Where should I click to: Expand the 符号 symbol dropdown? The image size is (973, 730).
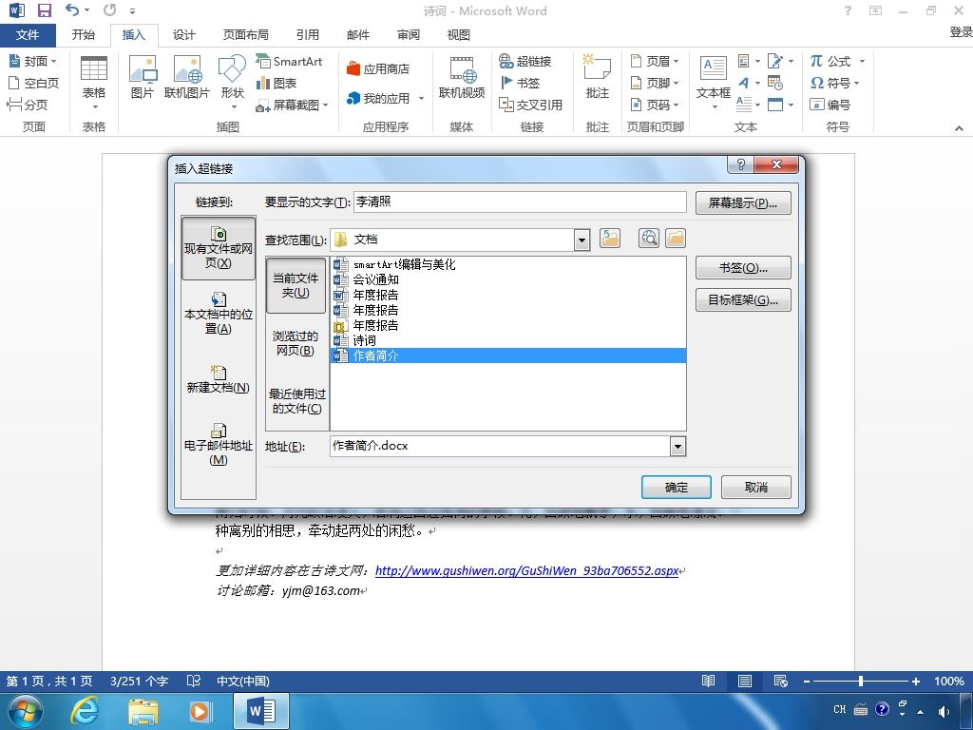tap(857, 83)
